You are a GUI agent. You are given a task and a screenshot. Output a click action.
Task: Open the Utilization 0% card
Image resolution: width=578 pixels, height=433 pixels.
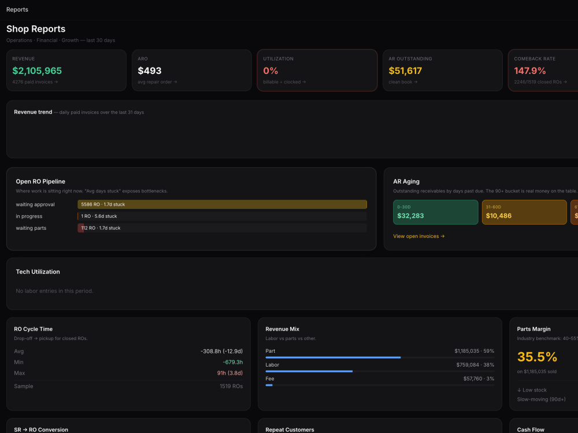click(317, 70)
